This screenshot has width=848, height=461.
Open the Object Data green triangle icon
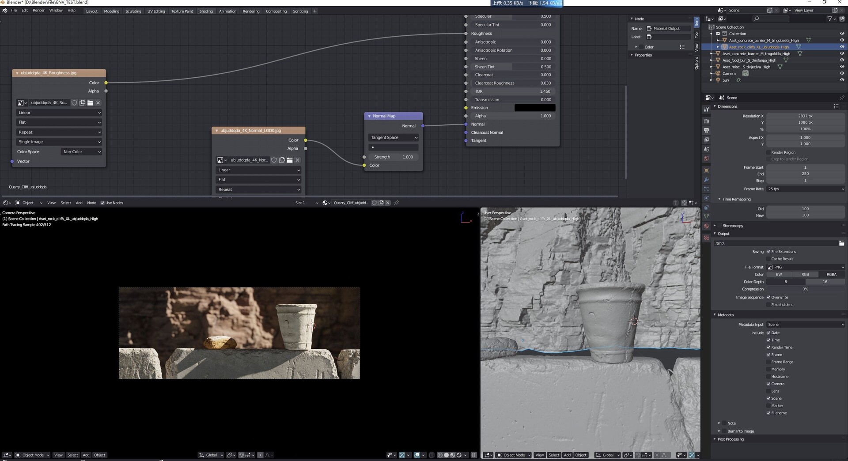click(706, 217)
